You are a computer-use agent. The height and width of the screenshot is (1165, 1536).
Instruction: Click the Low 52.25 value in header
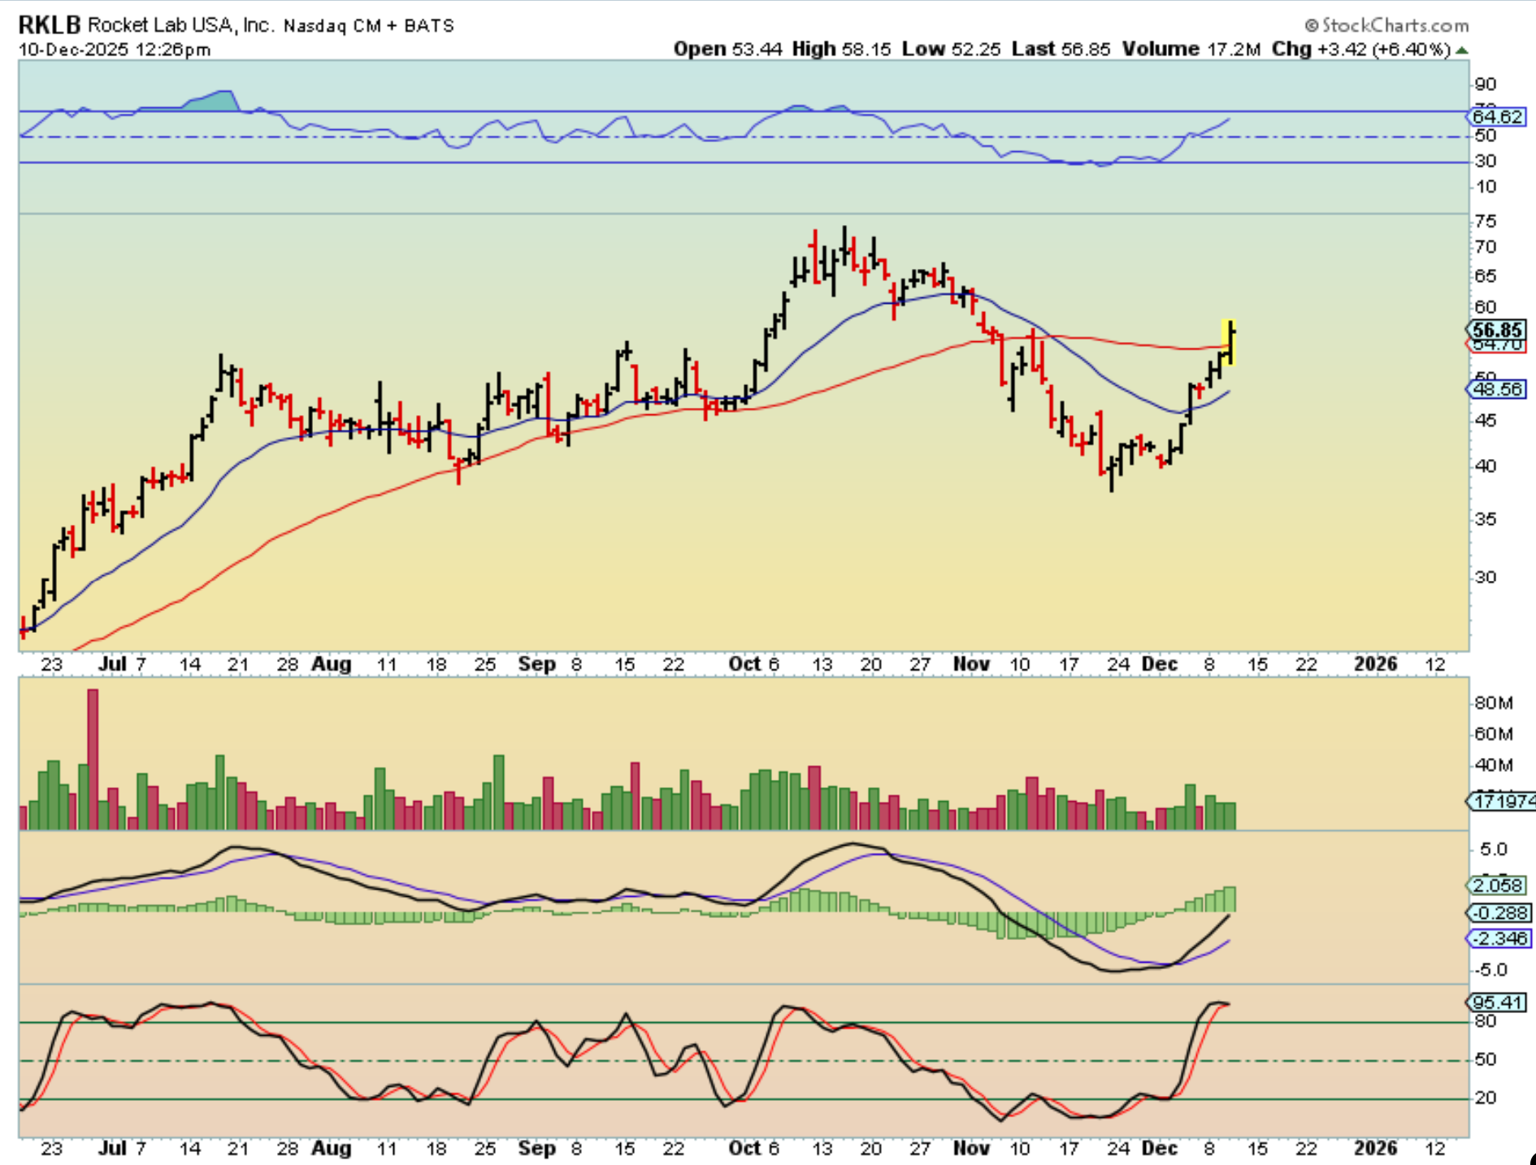pos(951,49)
